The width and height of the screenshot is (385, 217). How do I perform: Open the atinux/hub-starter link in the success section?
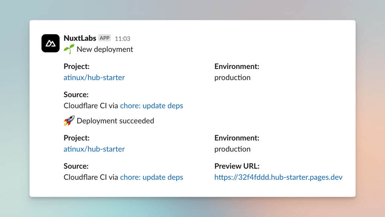tap(94, 149)
